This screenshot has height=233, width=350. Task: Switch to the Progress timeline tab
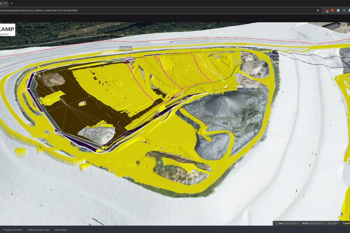pos(13,230)
